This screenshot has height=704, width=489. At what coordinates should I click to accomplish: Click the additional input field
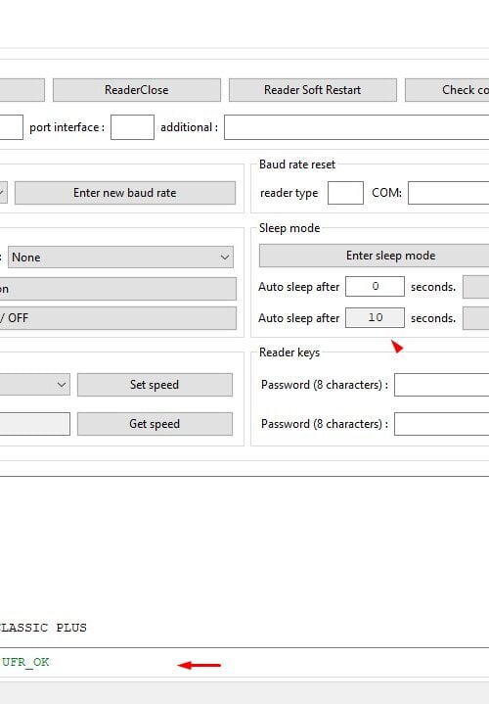pos(357,127)
